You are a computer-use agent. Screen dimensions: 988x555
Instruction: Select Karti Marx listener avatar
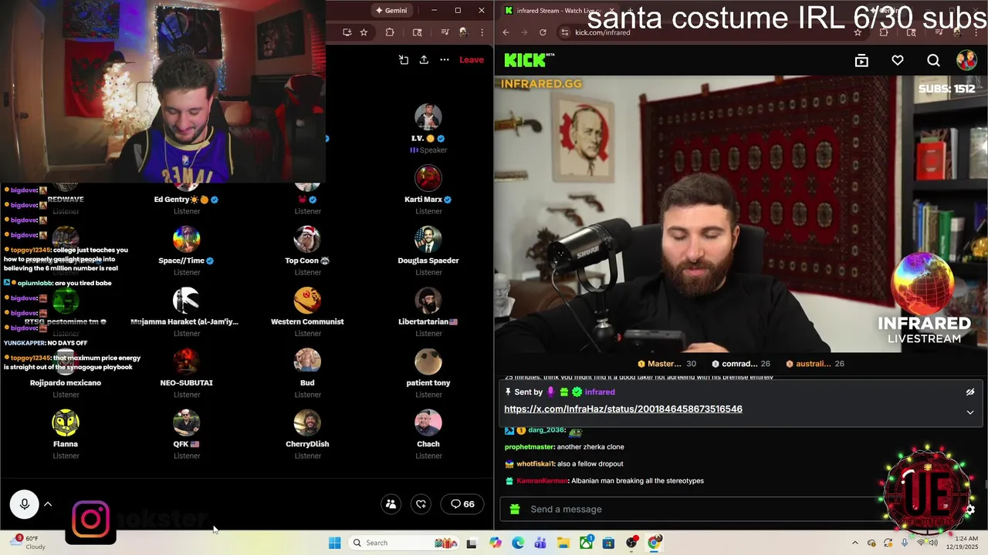click(x=428, y=178)
